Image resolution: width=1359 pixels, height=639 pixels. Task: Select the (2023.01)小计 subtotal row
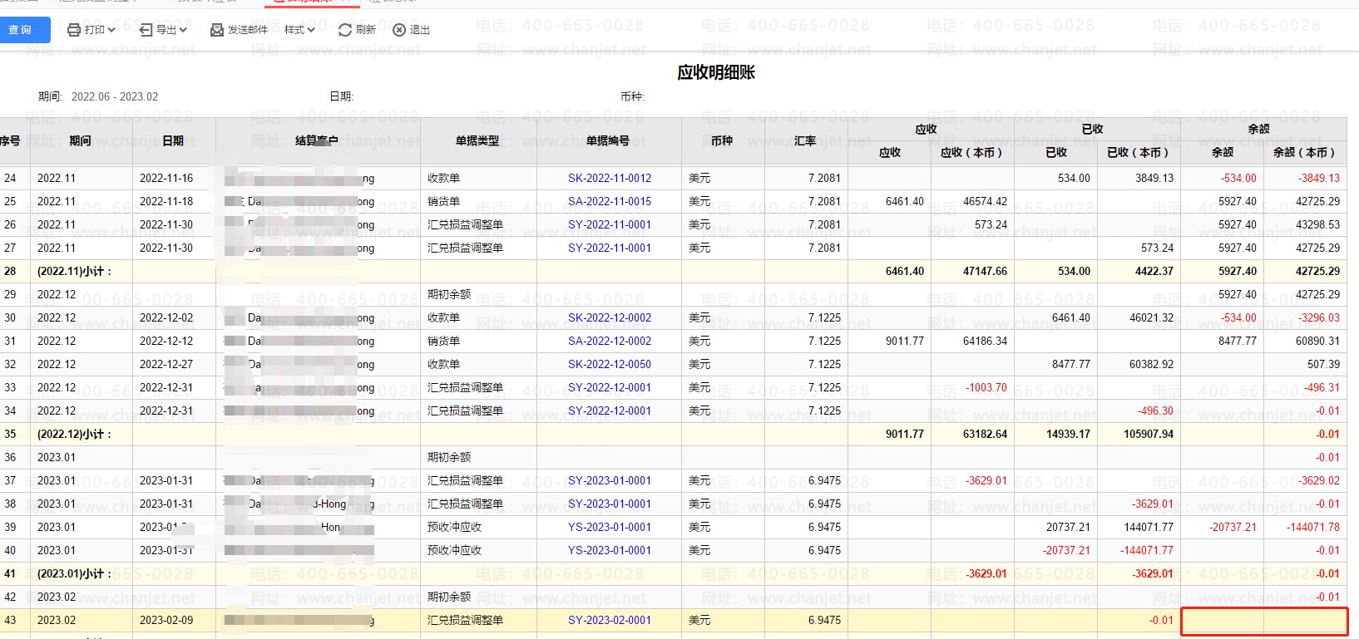[x=672, y=573]
